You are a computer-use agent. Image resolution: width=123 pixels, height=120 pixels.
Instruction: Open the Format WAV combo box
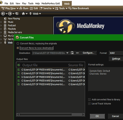116,53
